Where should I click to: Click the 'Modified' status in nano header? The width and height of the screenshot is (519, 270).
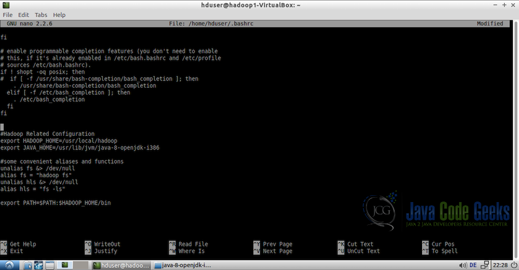(490, 23)
